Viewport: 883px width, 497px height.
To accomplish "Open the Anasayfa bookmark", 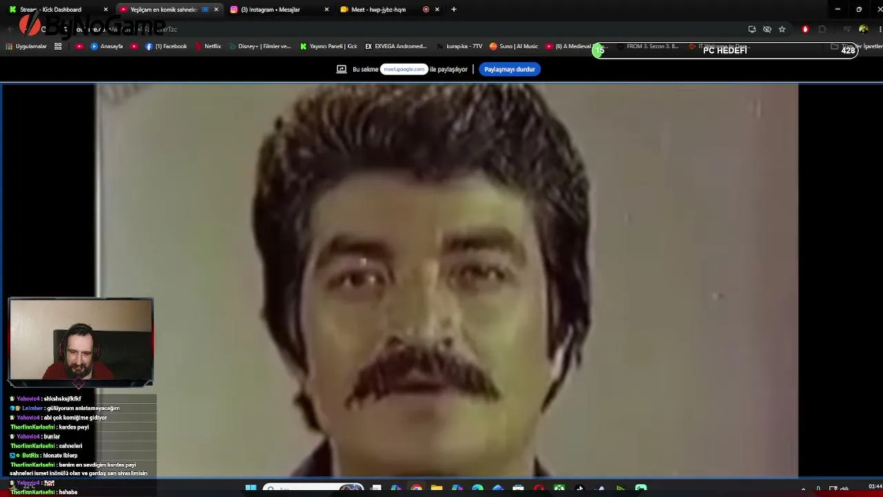I will click(107, 46).
